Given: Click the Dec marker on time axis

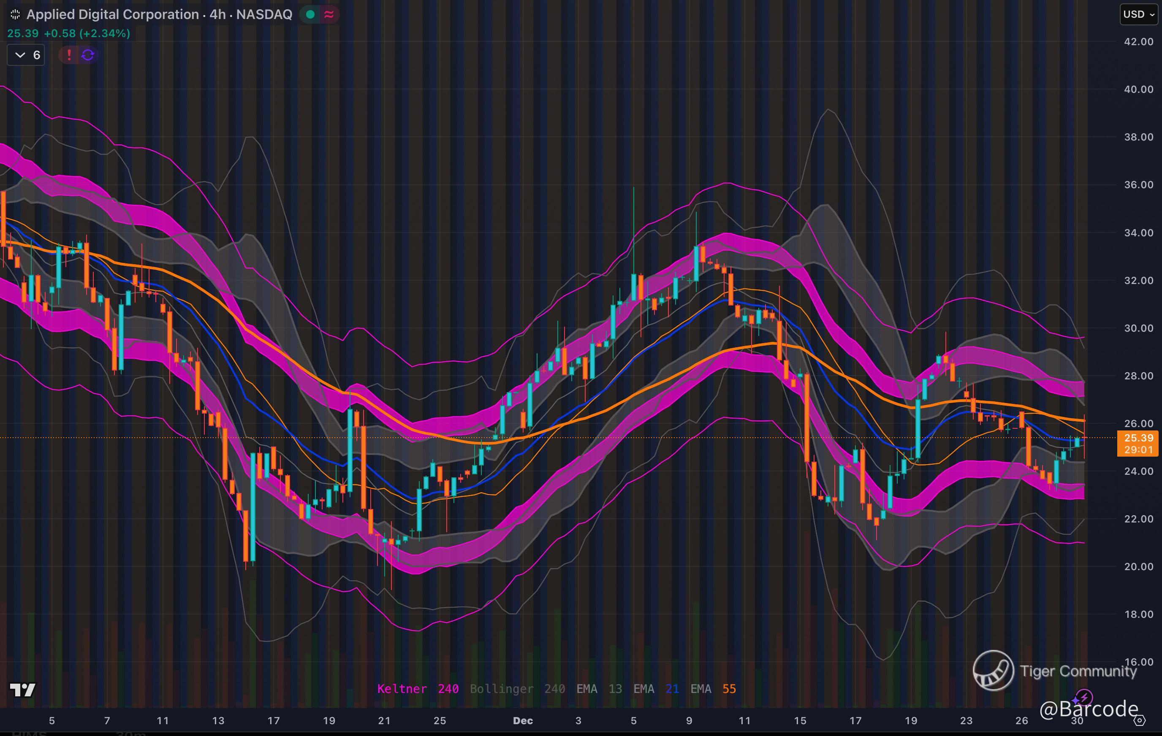Looking at the screenshot, I should point(523,720).
